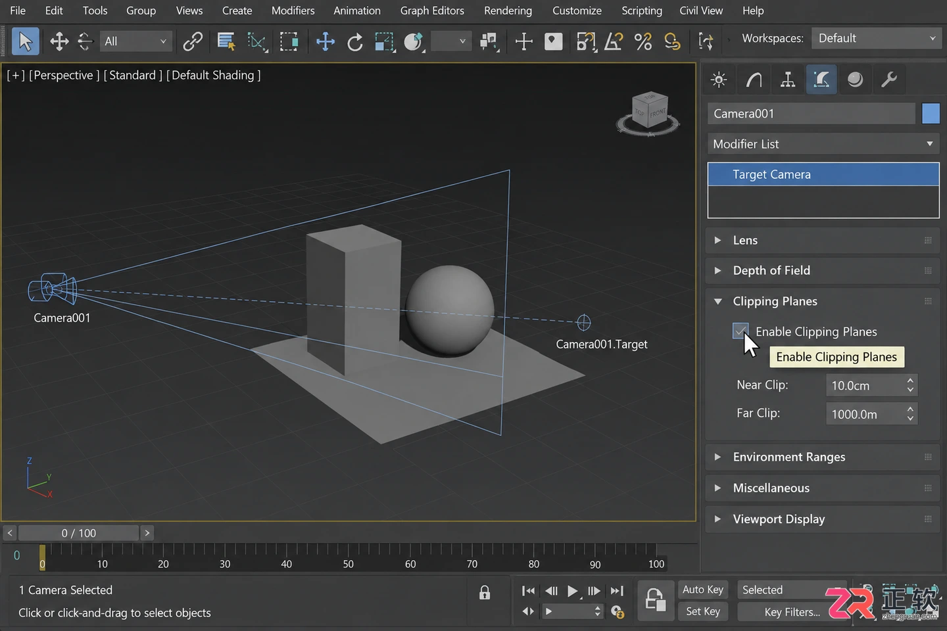Image resolution: width=947 pixels, height=631 pixels.
Task: Open the Rendering menu
Action: [x=508, y=11]
